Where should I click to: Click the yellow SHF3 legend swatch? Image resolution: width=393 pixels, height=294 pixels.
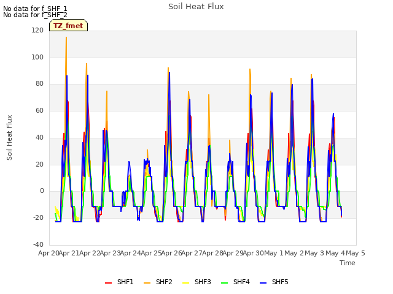point(185,283)
